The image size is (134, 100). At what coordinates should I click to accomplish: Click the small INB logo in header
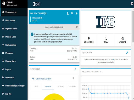[37, 4]
